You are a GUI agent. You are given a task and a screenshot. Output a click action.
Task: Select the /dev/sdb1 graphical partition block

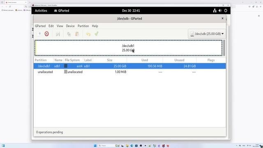(x=129, y=48)
